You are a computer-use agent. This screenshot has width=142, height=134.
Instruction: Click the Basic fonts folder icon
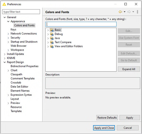(52, 30)
